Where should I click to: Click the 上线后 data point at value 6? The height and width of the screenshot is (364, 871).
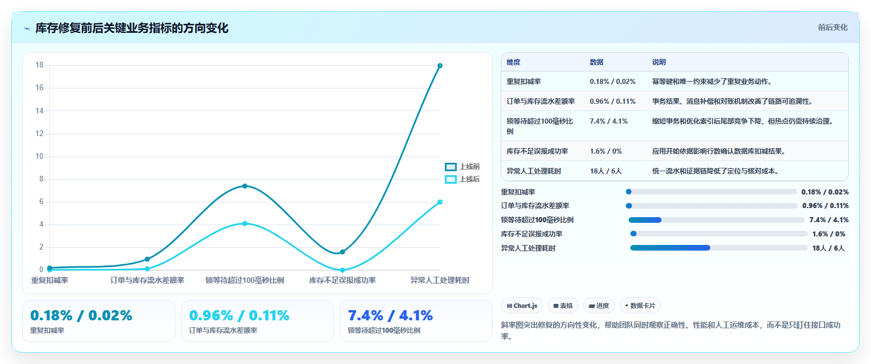[440, 202]
